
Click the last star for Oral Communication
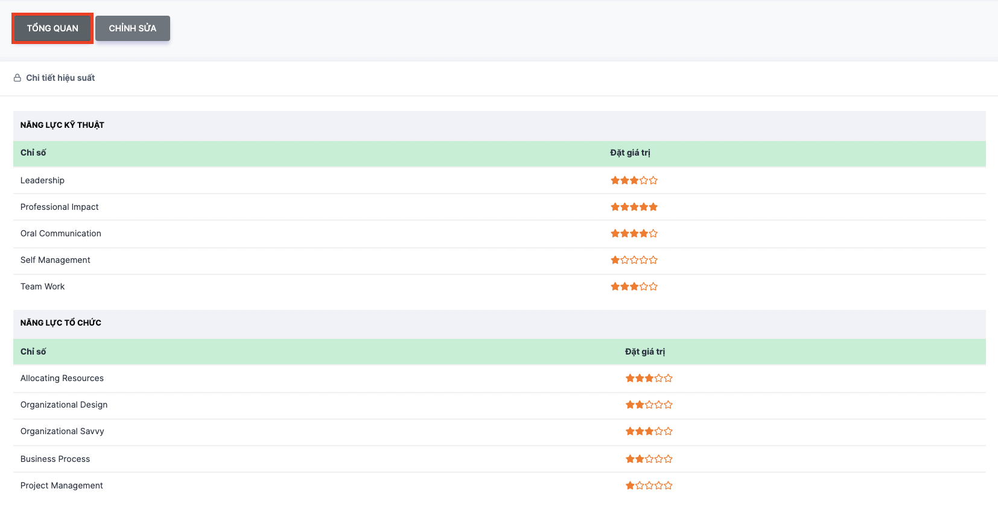tap(653, 233)
